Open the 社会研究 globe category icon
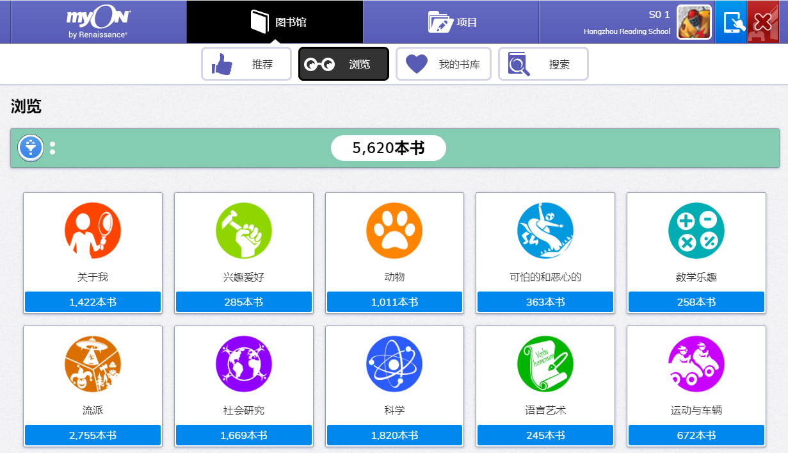Image resolution: width=788 pixels, height=453 pixels. pos(243,364)
